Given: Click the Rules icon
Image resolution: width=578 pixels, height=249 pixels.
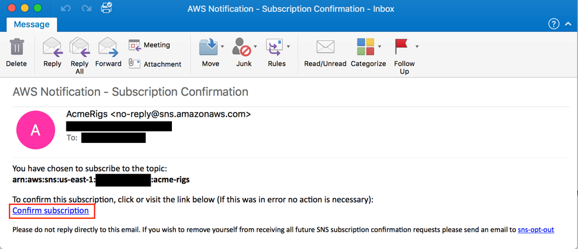Looking at the screenshot, I should click(274, 47).
